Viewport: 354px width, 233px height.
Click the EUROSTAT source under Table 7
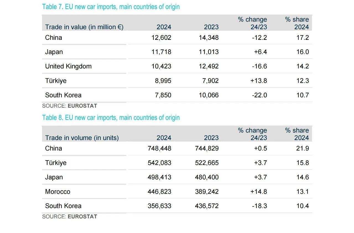(x=82, y=106)
